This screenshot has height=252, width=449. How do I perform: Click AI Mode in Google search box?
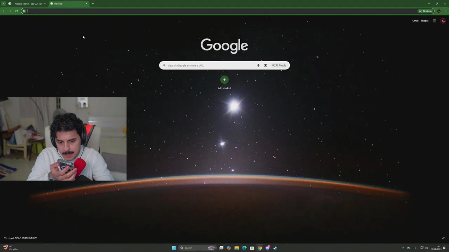(279, 65)
